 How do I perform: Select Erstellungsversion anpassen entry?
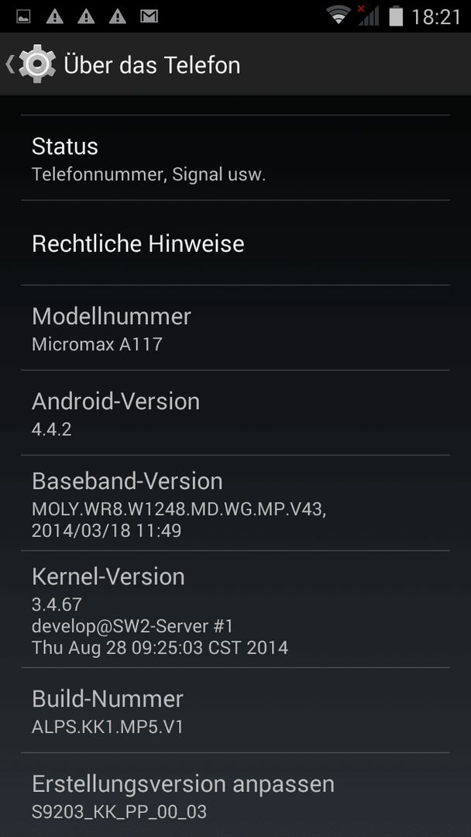click(x=235, y=795)
